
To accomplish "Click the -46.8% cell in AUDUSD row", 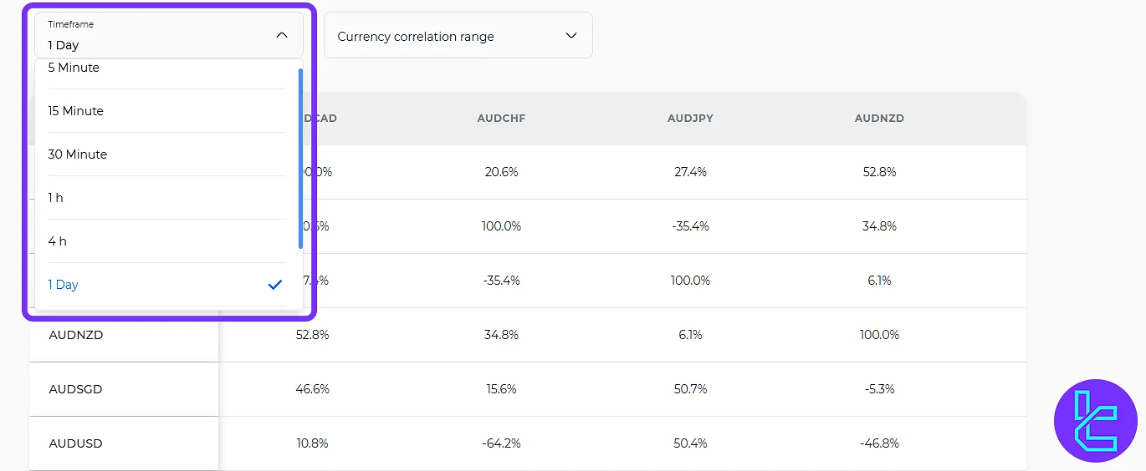I will click(x=879, y=443).
